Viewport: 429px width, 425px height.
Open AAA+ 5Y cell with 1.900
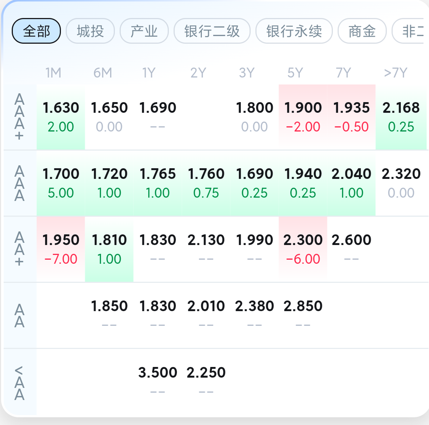303,117
